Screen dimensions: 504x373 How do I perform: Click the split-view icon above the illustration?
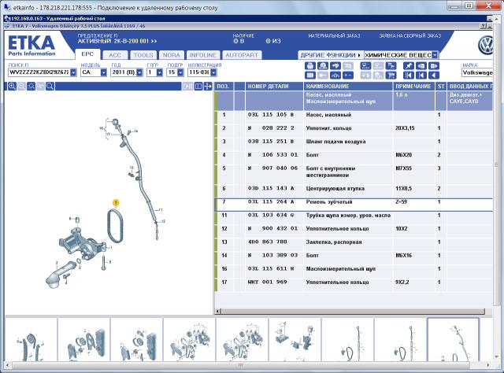198,86
